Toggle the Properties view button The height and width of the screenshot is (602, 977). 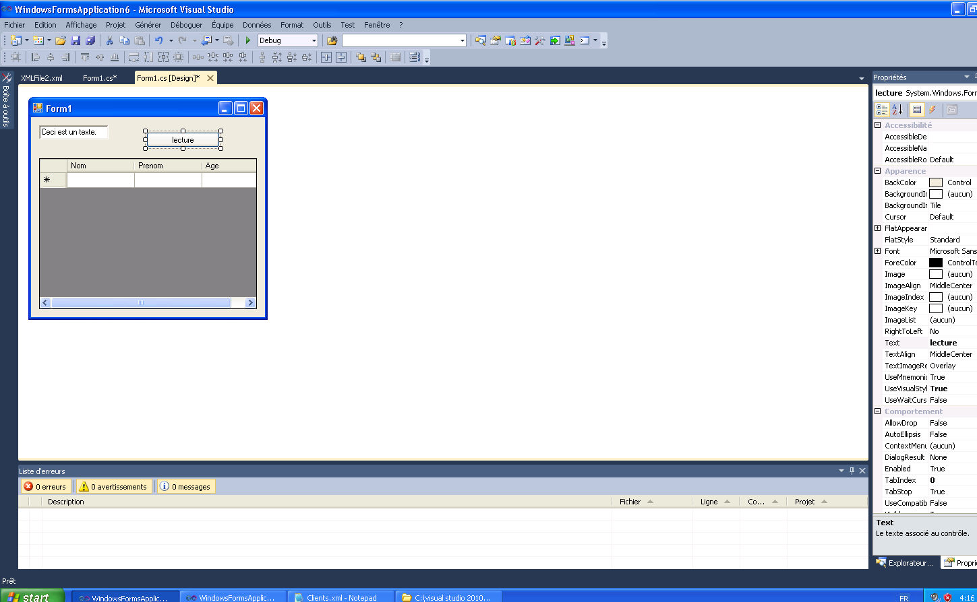tap(917, 110)
